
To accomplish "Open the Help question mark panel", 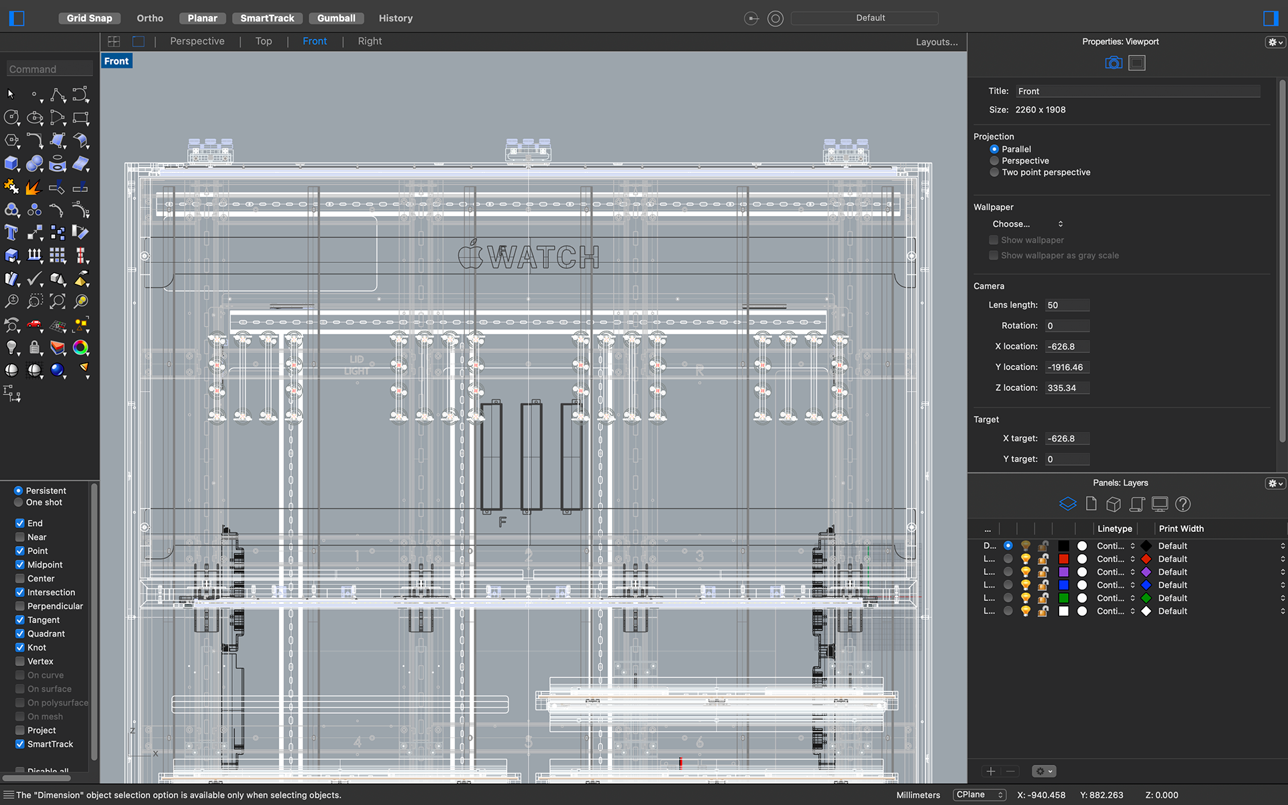I will [x=1183, y=504].
